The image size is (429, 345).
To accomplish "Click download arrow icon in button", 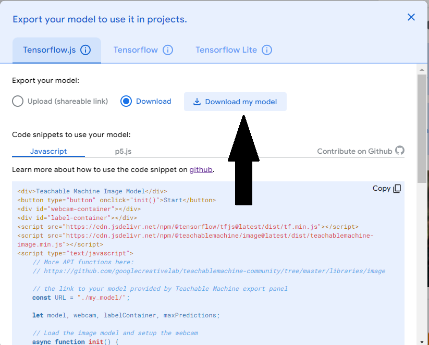I will tap(197, 102).
